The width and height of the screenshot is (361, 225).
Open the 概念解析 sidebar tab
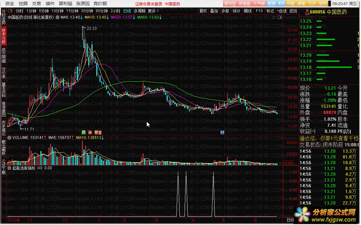click(x=4, y=147)
